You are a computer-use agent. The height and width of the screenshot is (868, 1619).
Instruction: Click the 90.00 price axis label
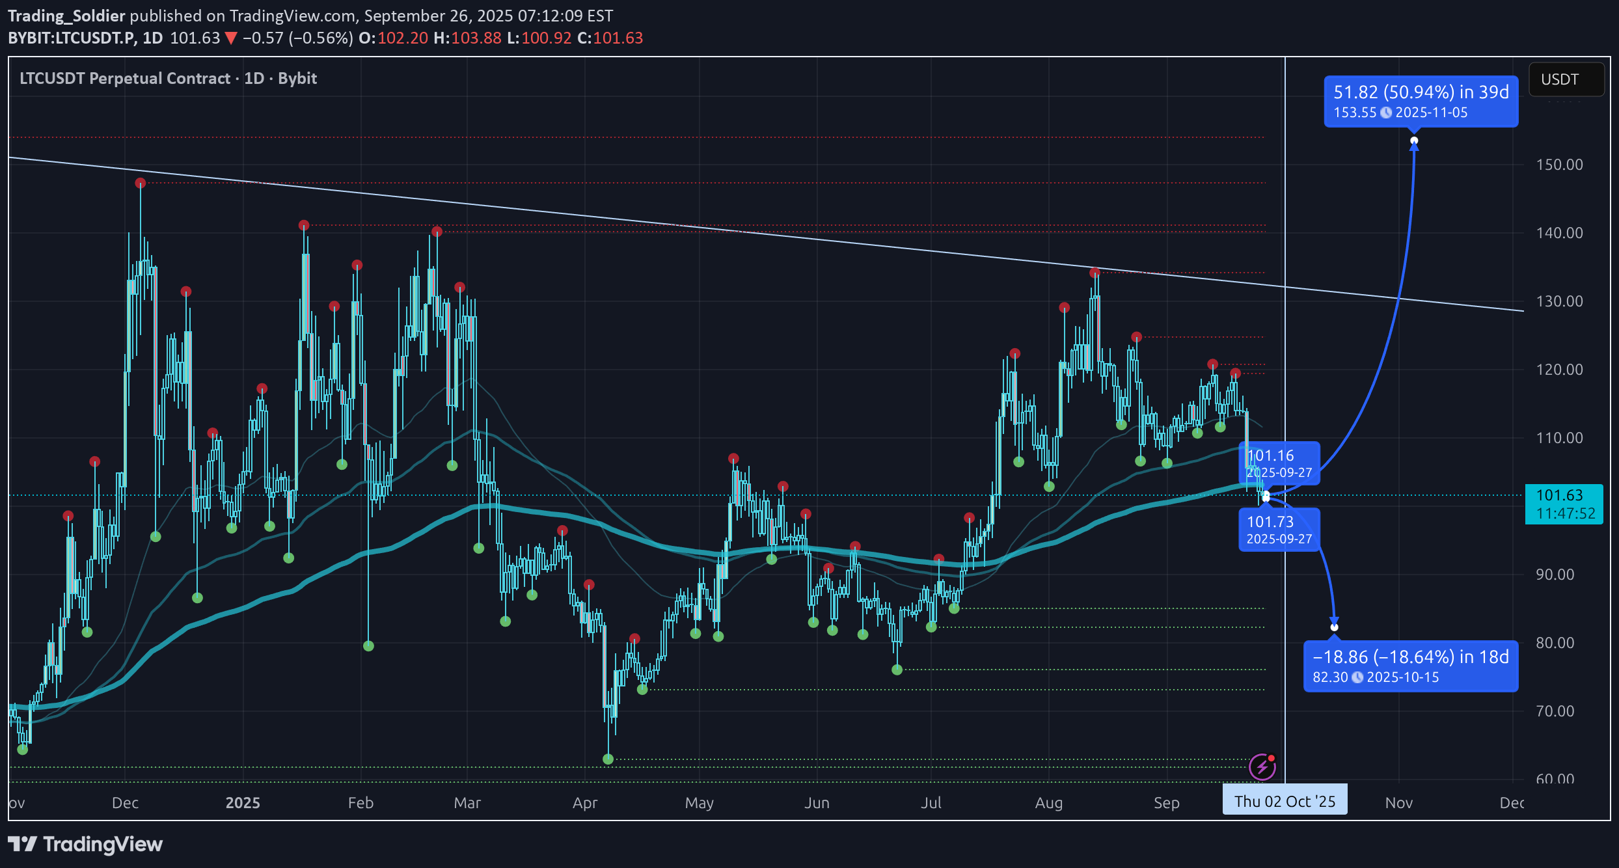pyautogui.click(x=1555, y=575)
